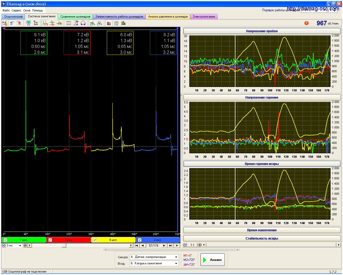343x275 pixels.
Task: Toggle the 3 цил. checkbox
Action: tap(50, 240)
